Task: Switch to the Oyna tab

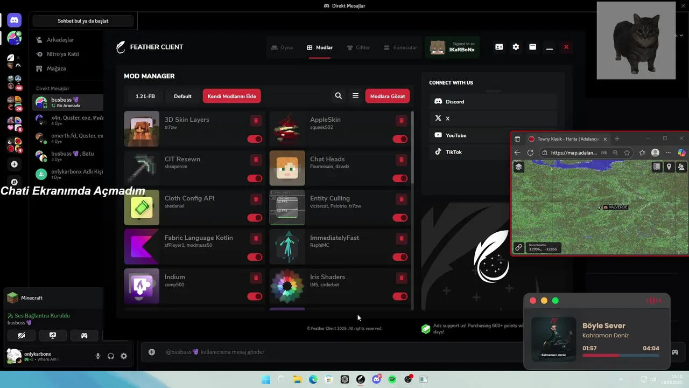Action: pyautogui.click(x=282, y=47)
